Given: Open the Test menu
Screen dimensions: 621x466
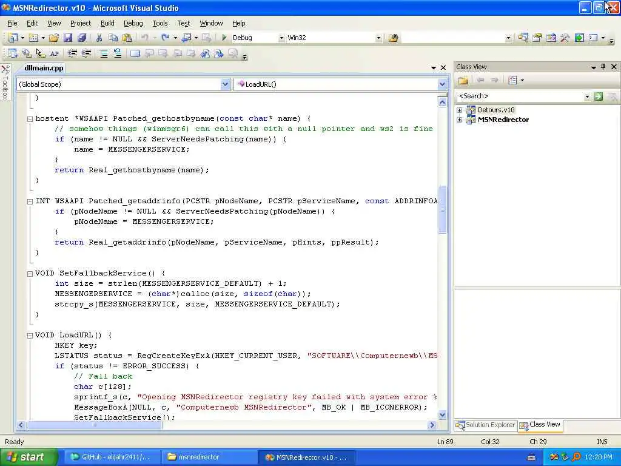Looking at the screenshot, I should [x=183, y=24].
